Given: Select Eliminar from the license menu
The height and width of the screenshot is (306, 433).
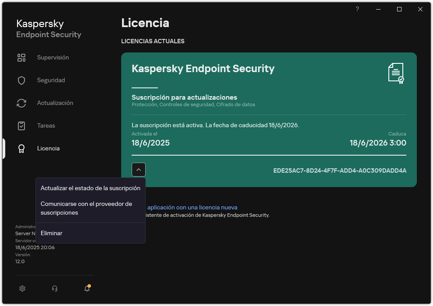Looking at the screenshot, I should coord(90,233).
